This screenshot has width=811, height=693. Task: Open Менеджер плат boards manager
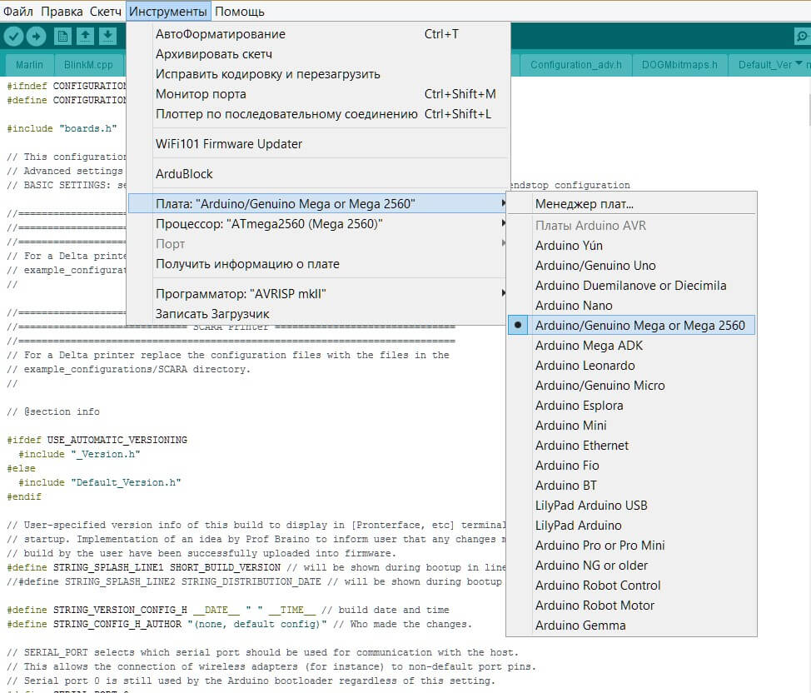585,204
